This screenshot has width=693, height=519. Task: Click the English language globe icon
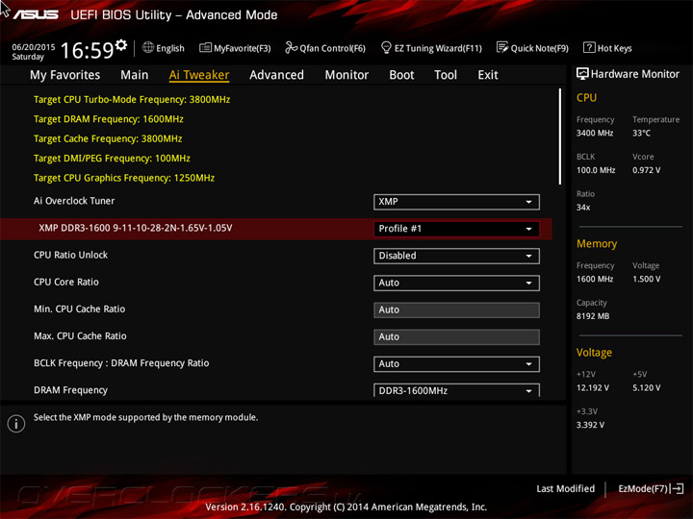(x=148, y=47)
